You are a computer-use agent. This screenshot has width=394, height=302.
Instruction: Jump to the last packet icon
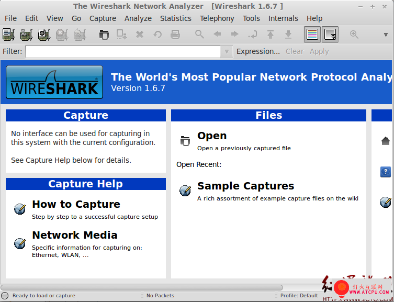click(x=288, y=35)
